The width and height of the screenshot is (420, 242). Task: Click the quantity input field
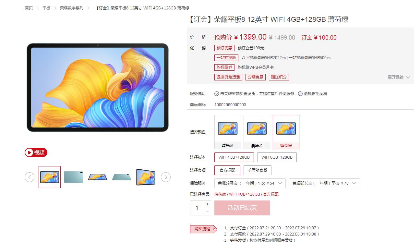point(197,208)
